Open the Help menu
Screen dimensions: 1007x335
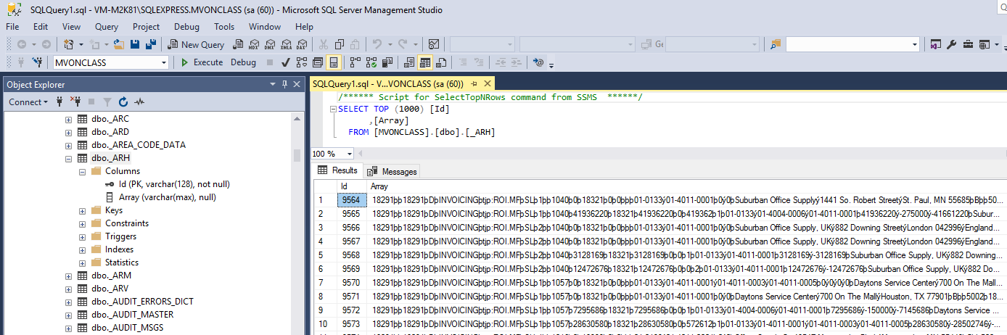pyautogui.click(x=305, y=26)
